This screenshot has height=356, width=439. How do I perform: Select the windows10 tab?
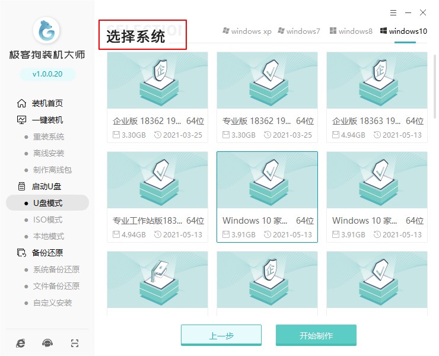click(x=403, y=31)
